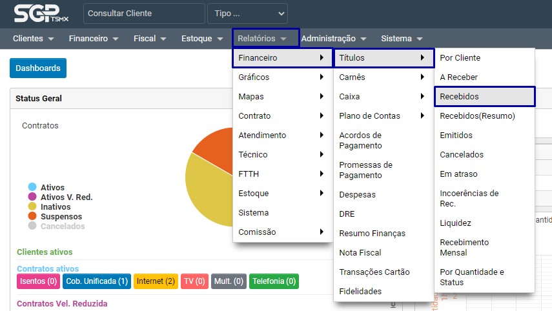Expand the Gráficos submenu

pos(281,77)
